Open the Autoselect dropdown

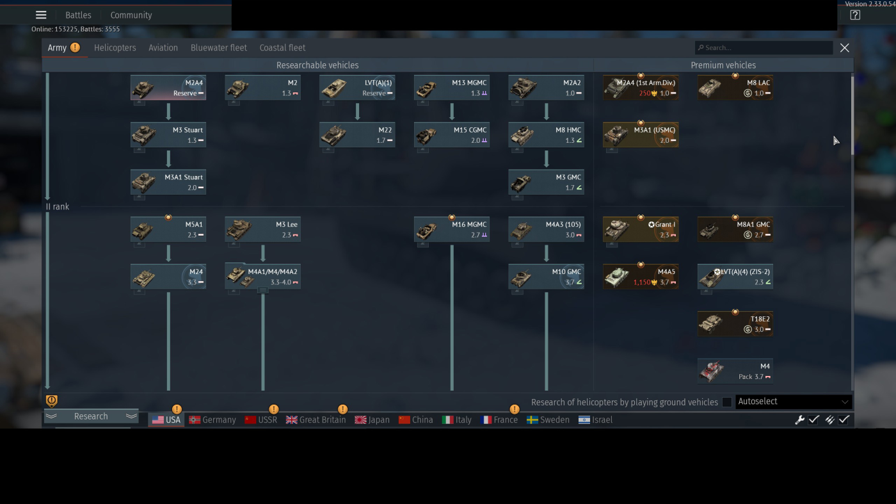[x=794, y=402]
